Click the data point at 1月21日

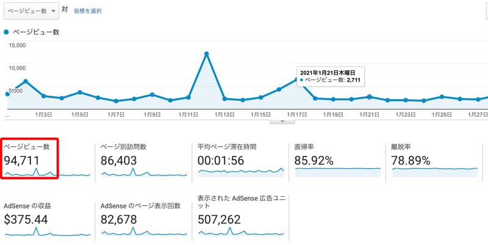370,97
